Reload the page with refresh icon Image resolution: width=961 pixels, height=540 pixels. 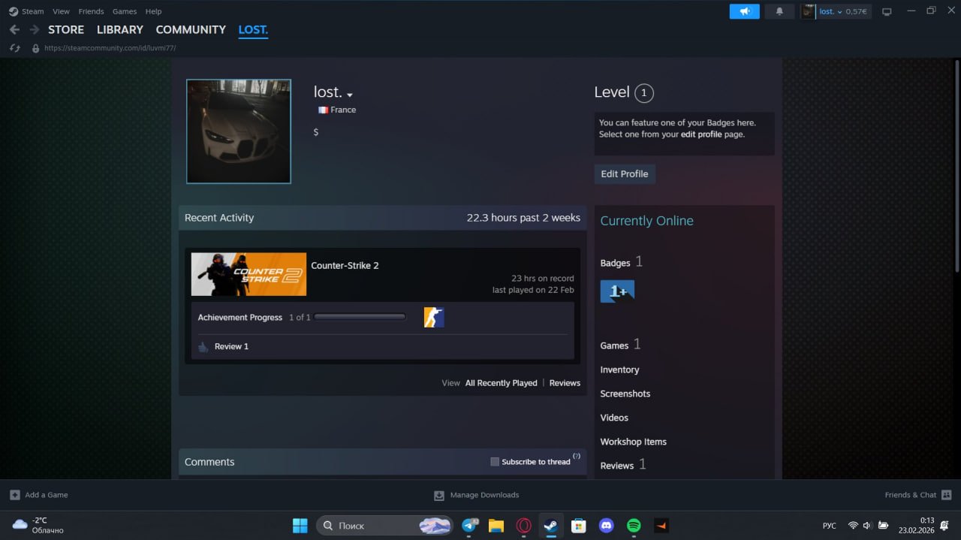[x=14, y=48]
